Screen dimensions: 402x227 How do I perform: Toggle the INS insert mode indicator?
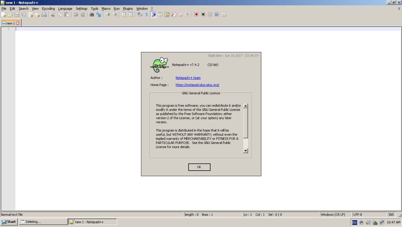(x=391, y=215)
